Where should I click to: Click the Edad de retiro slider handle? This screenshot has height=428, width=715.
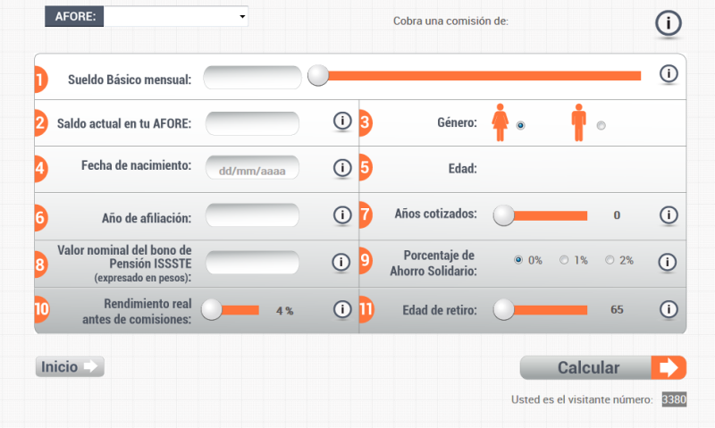(504, 309)
